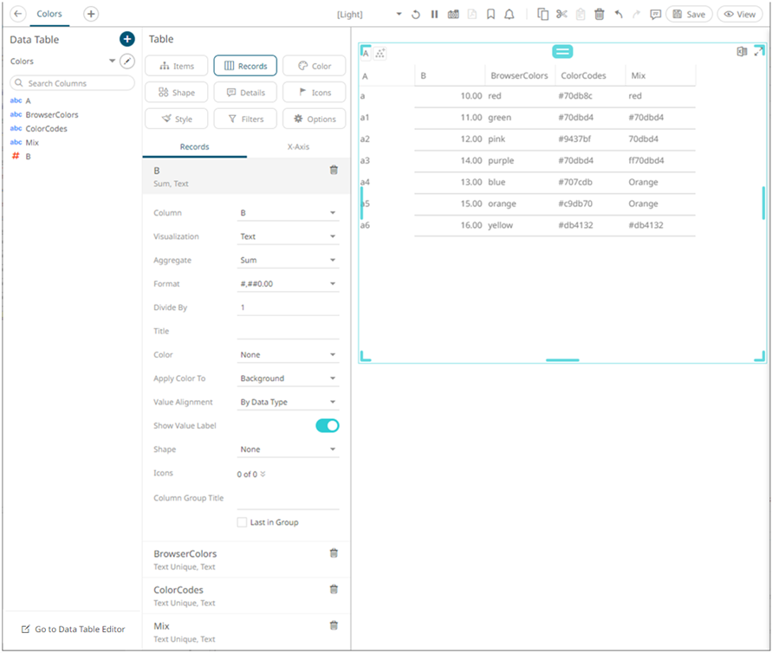Expand the Icons 0 of 0 chevron
Screen dimensions: 772x653
(x=263, y=474)
